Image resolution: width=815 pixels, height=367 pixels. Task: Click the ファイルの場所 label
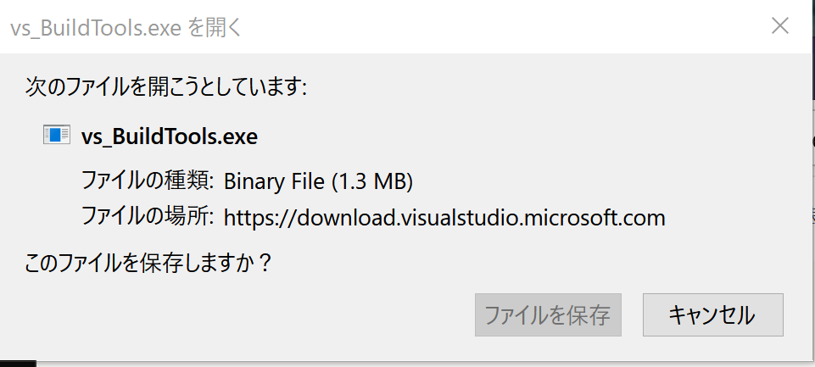pos(148,216)
